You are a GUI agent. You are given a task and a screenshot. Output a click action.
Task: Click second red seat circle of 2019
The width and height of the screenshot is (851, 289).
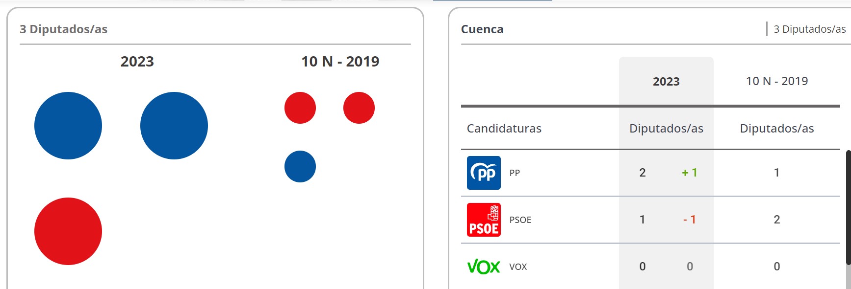pyautogui.click(x=359, y=108)
